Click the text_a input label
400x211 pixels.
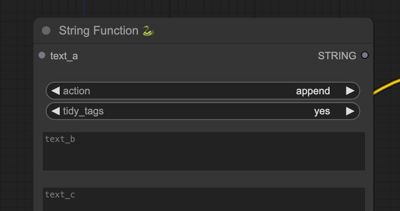coord(64,56)
